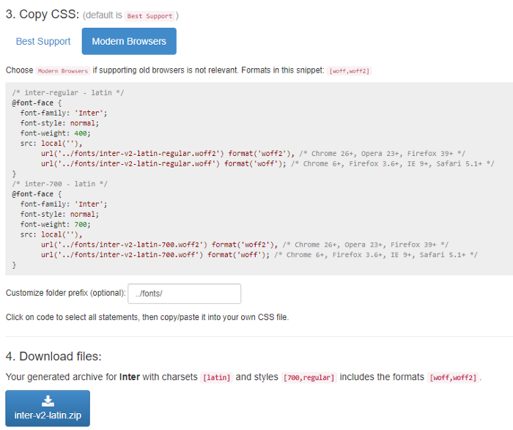Click the [700,regular] styles tag
The image size is (513, 430).
[309, 377]
